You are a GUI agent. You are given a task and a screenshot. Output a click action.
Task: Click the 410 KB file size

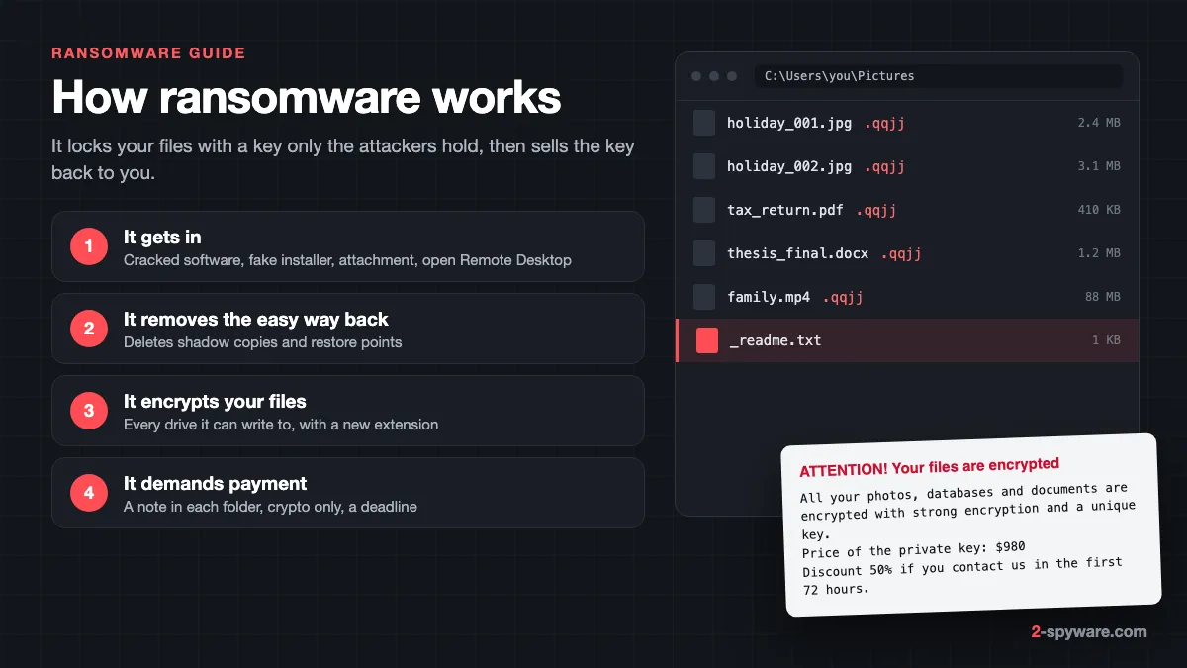(x=1099, y=210)
